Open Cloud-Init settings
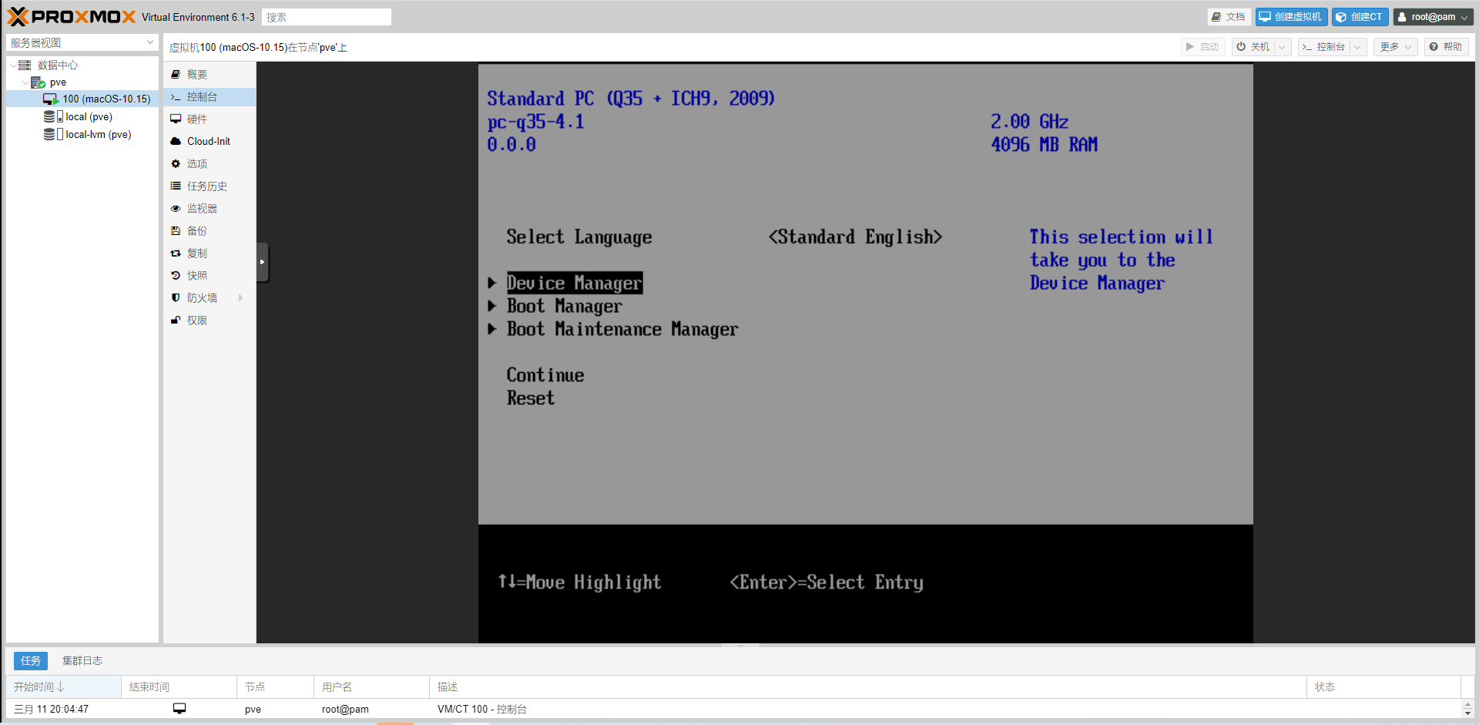The image size is (1479, 725). tap(208, 142)
